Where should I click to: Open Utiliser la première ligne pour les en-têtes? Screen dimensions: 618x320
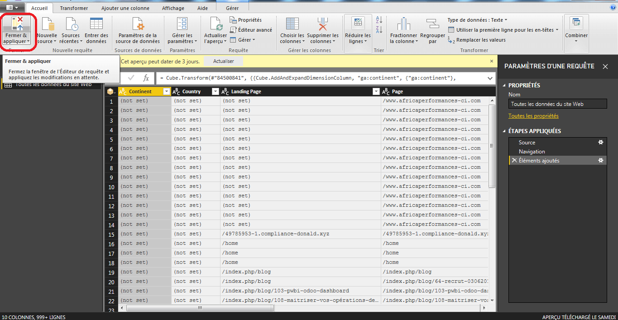[x=503, y=30]
